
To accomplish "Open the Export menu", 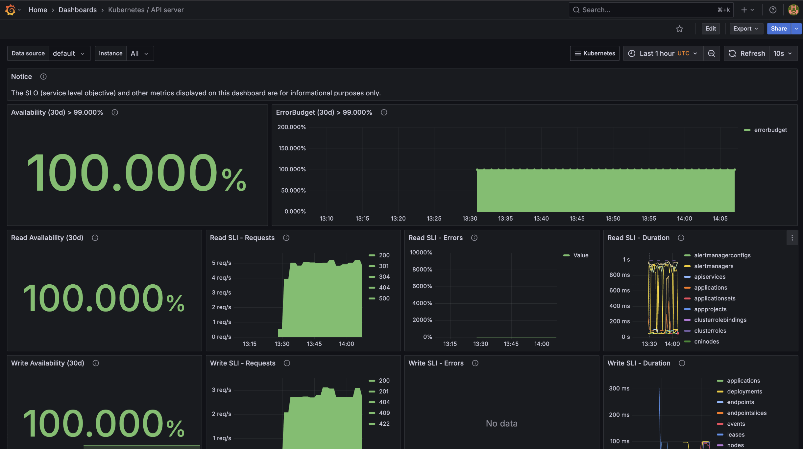I will (x=745, y=29).
